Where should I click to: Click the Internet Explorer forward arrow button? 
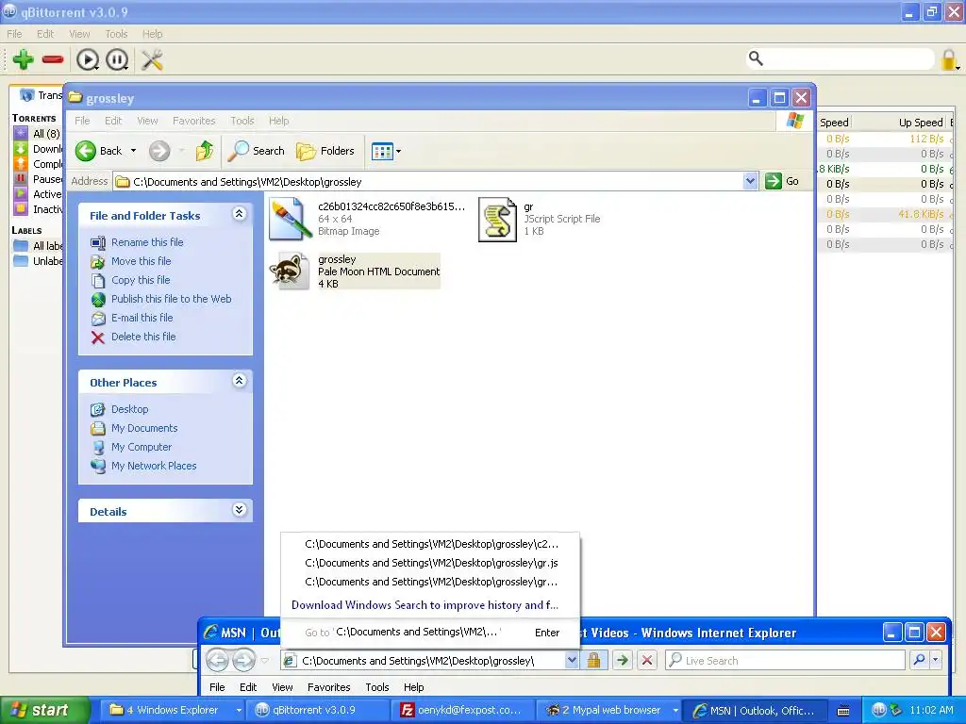(244, 661)
